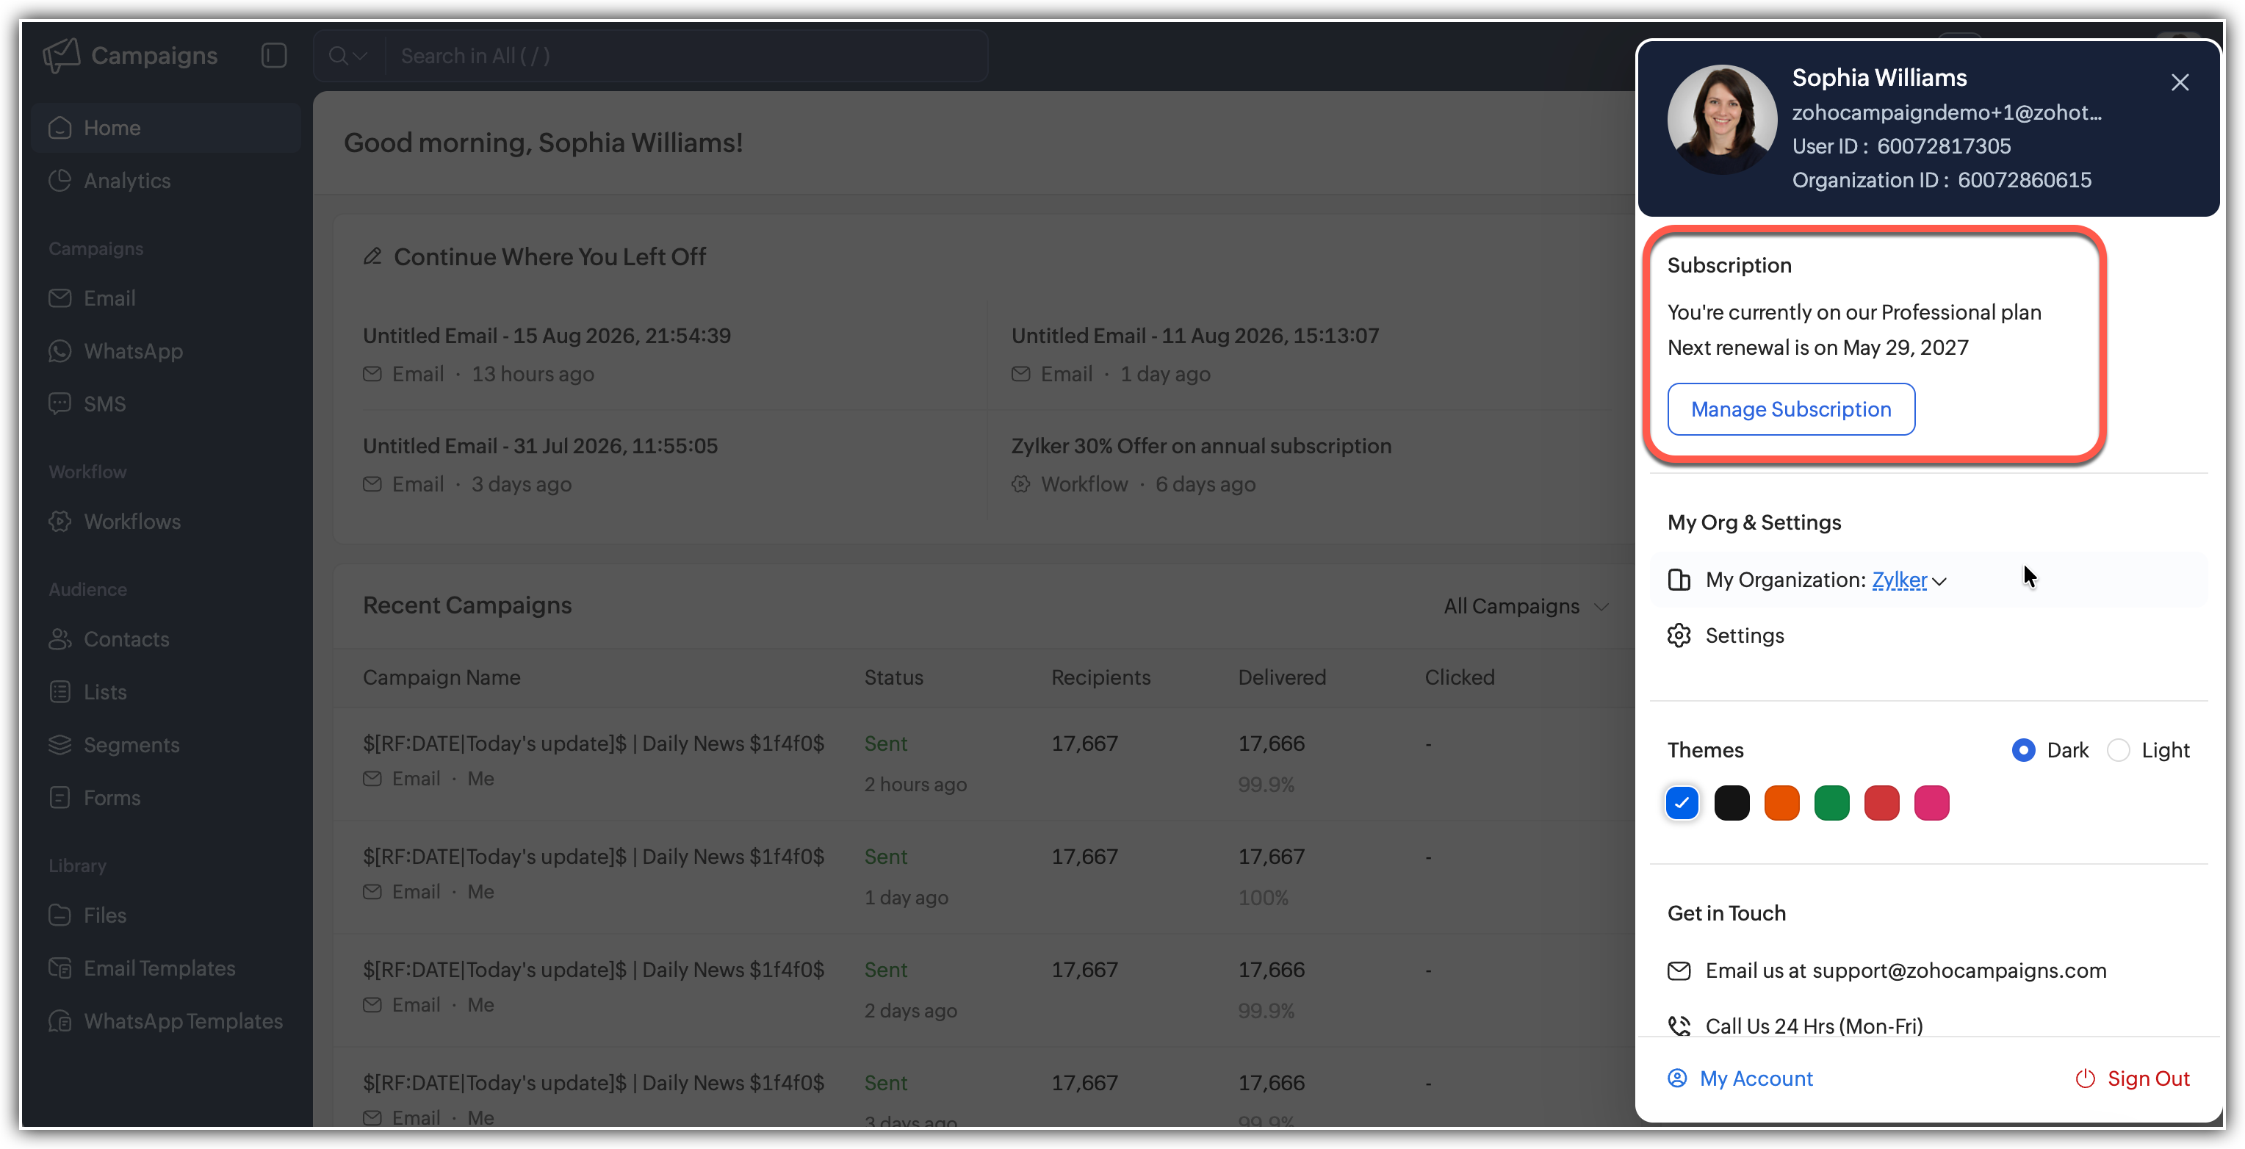The image size is (2245, 1149).
Task: Click the Home icon in sidebar
Action: (x=60, y=128)
